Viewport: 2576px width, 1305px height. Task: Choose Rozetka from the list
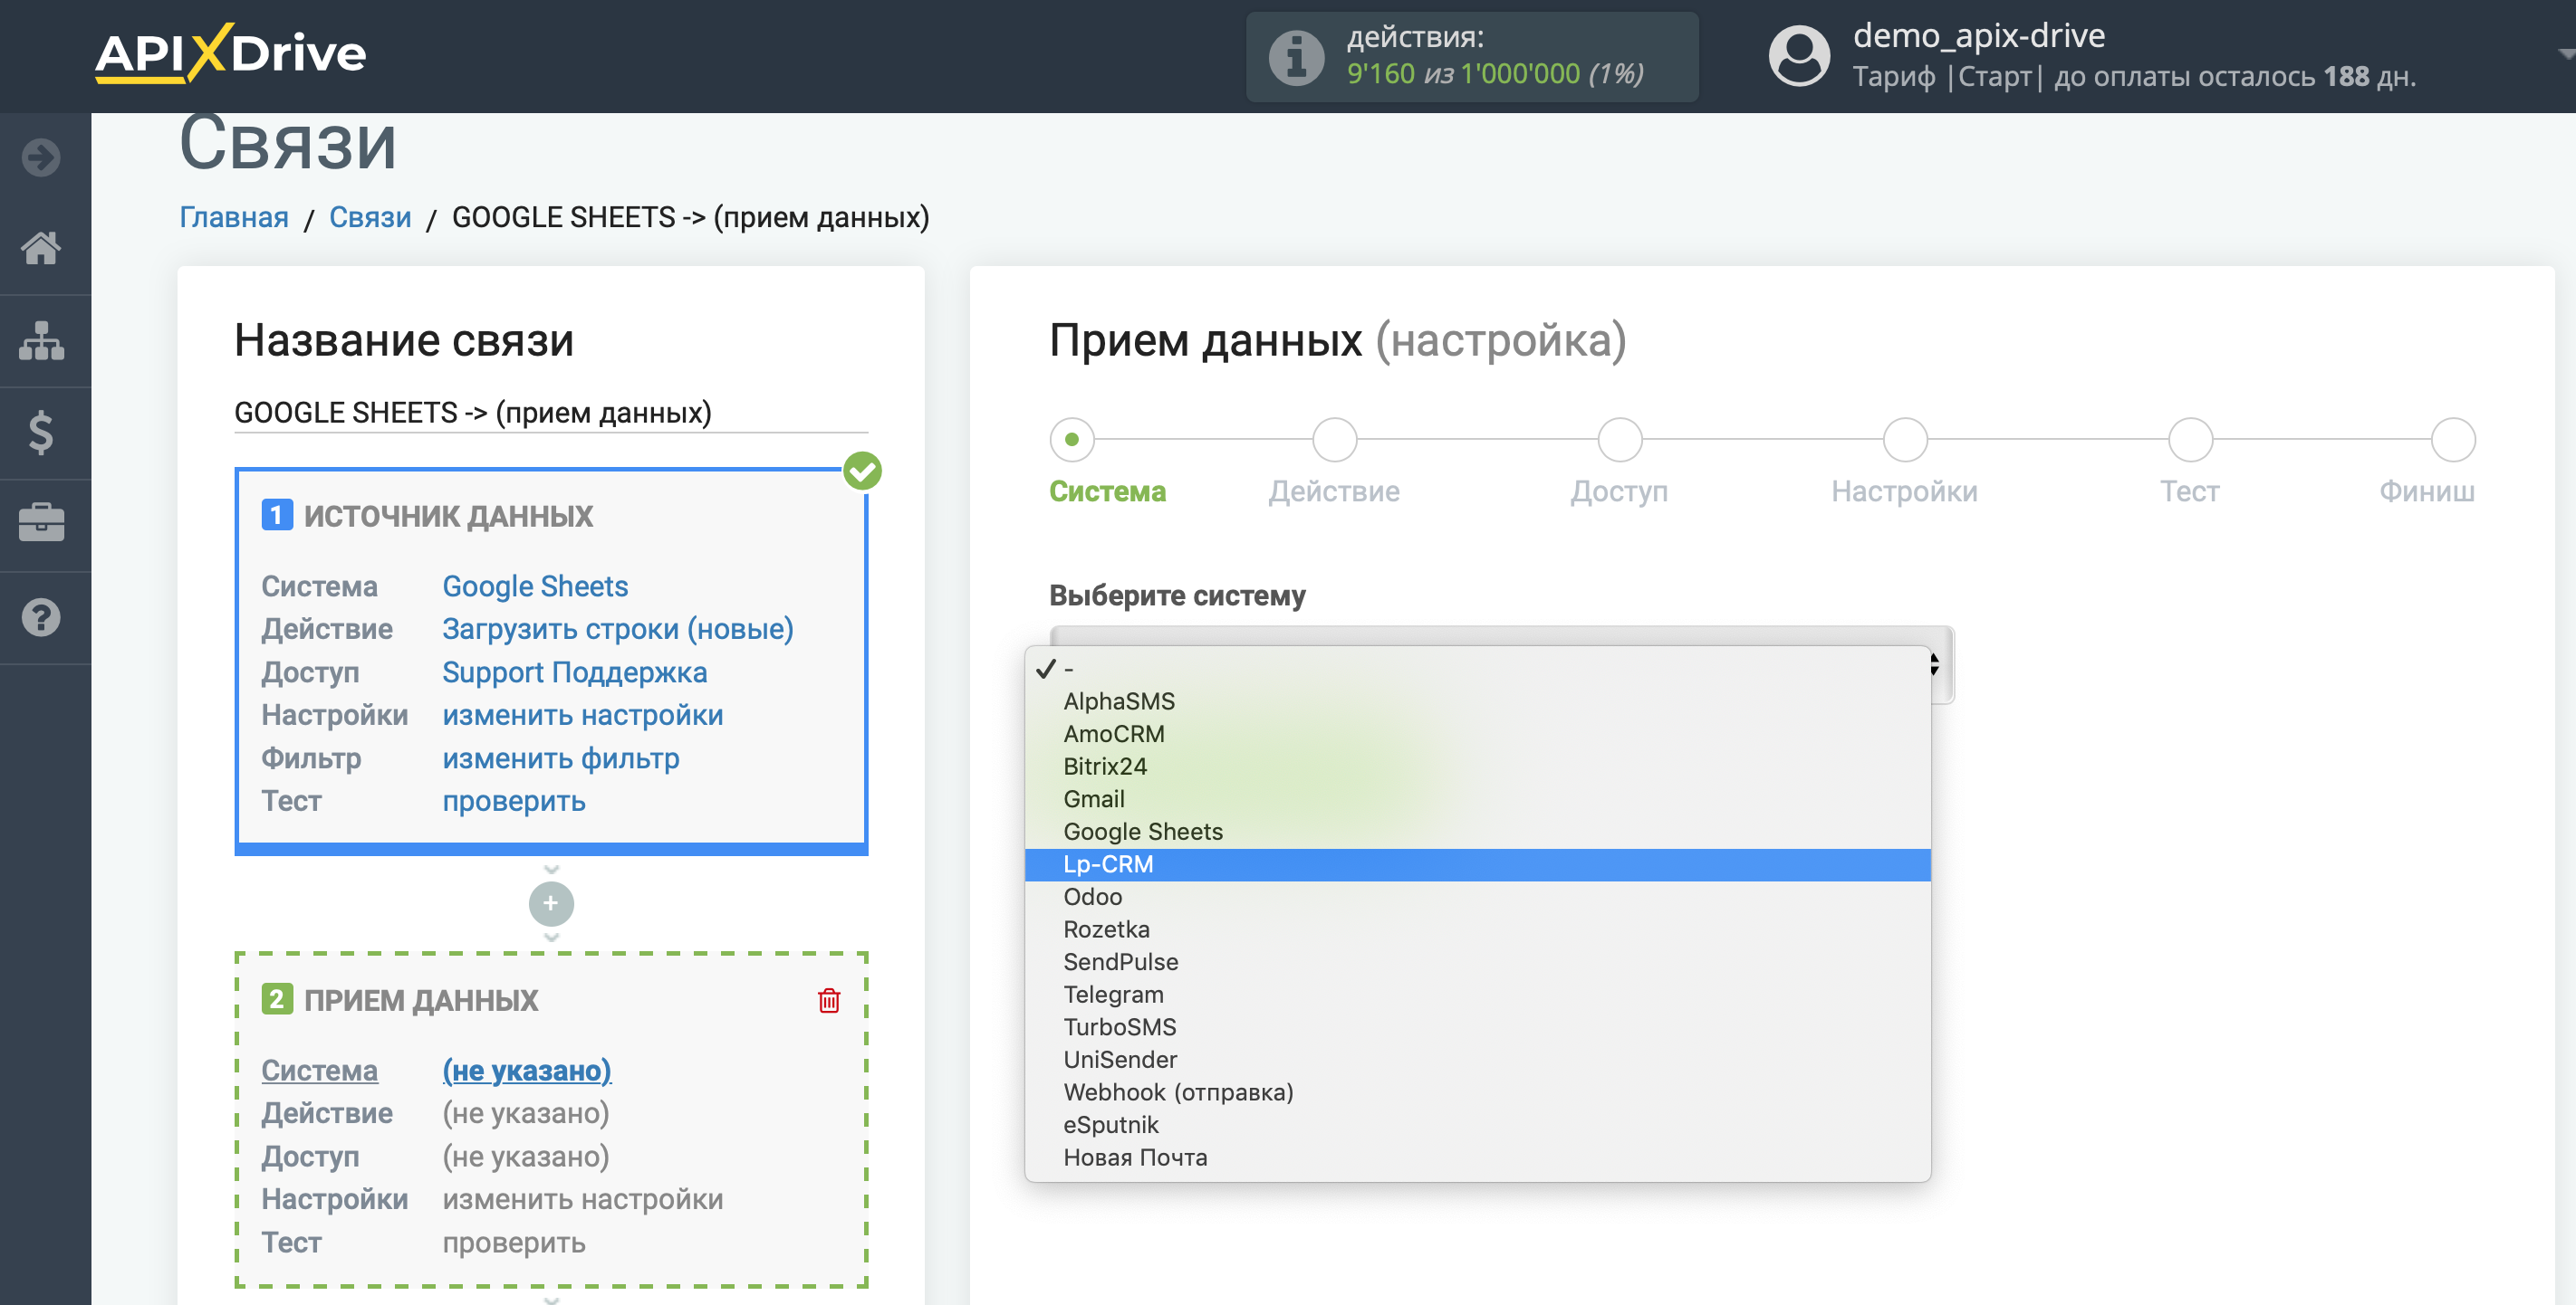[1477, 929]
